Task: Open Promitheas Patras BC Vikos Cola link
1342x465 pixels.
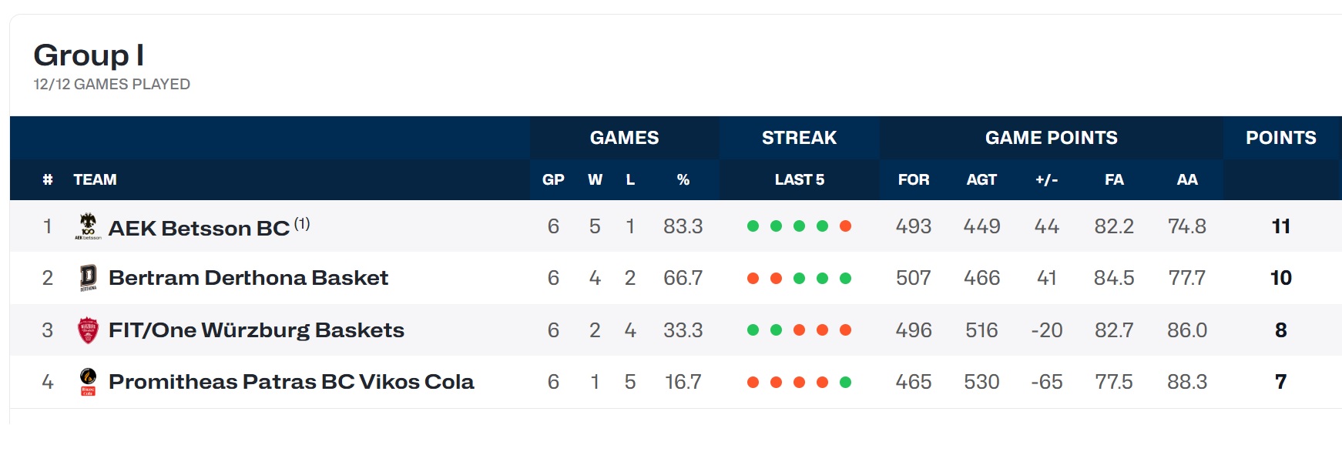Action: point(291,382)
